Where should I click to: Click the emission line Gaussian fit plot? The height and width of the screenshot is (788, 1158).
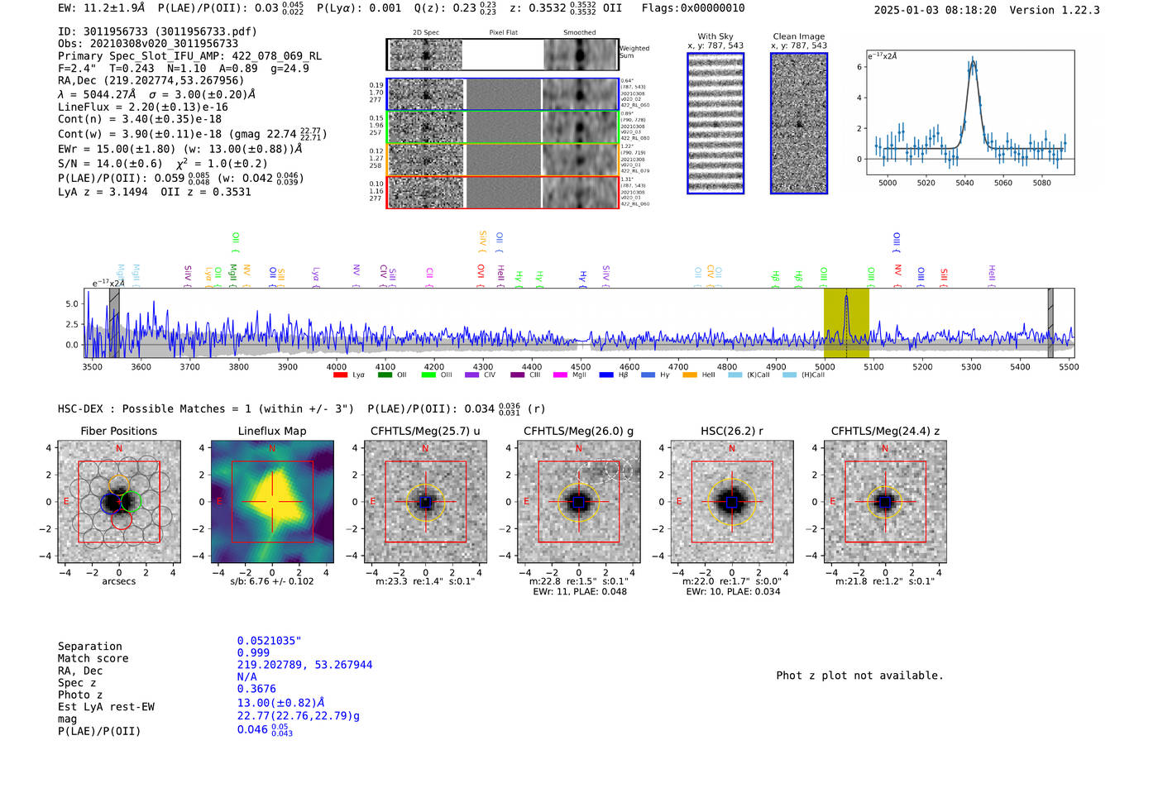point(970,112)
